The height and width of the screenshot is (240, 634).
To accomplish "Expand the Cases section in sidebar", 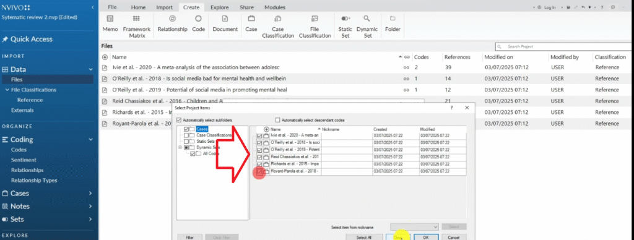I will 90,194.
